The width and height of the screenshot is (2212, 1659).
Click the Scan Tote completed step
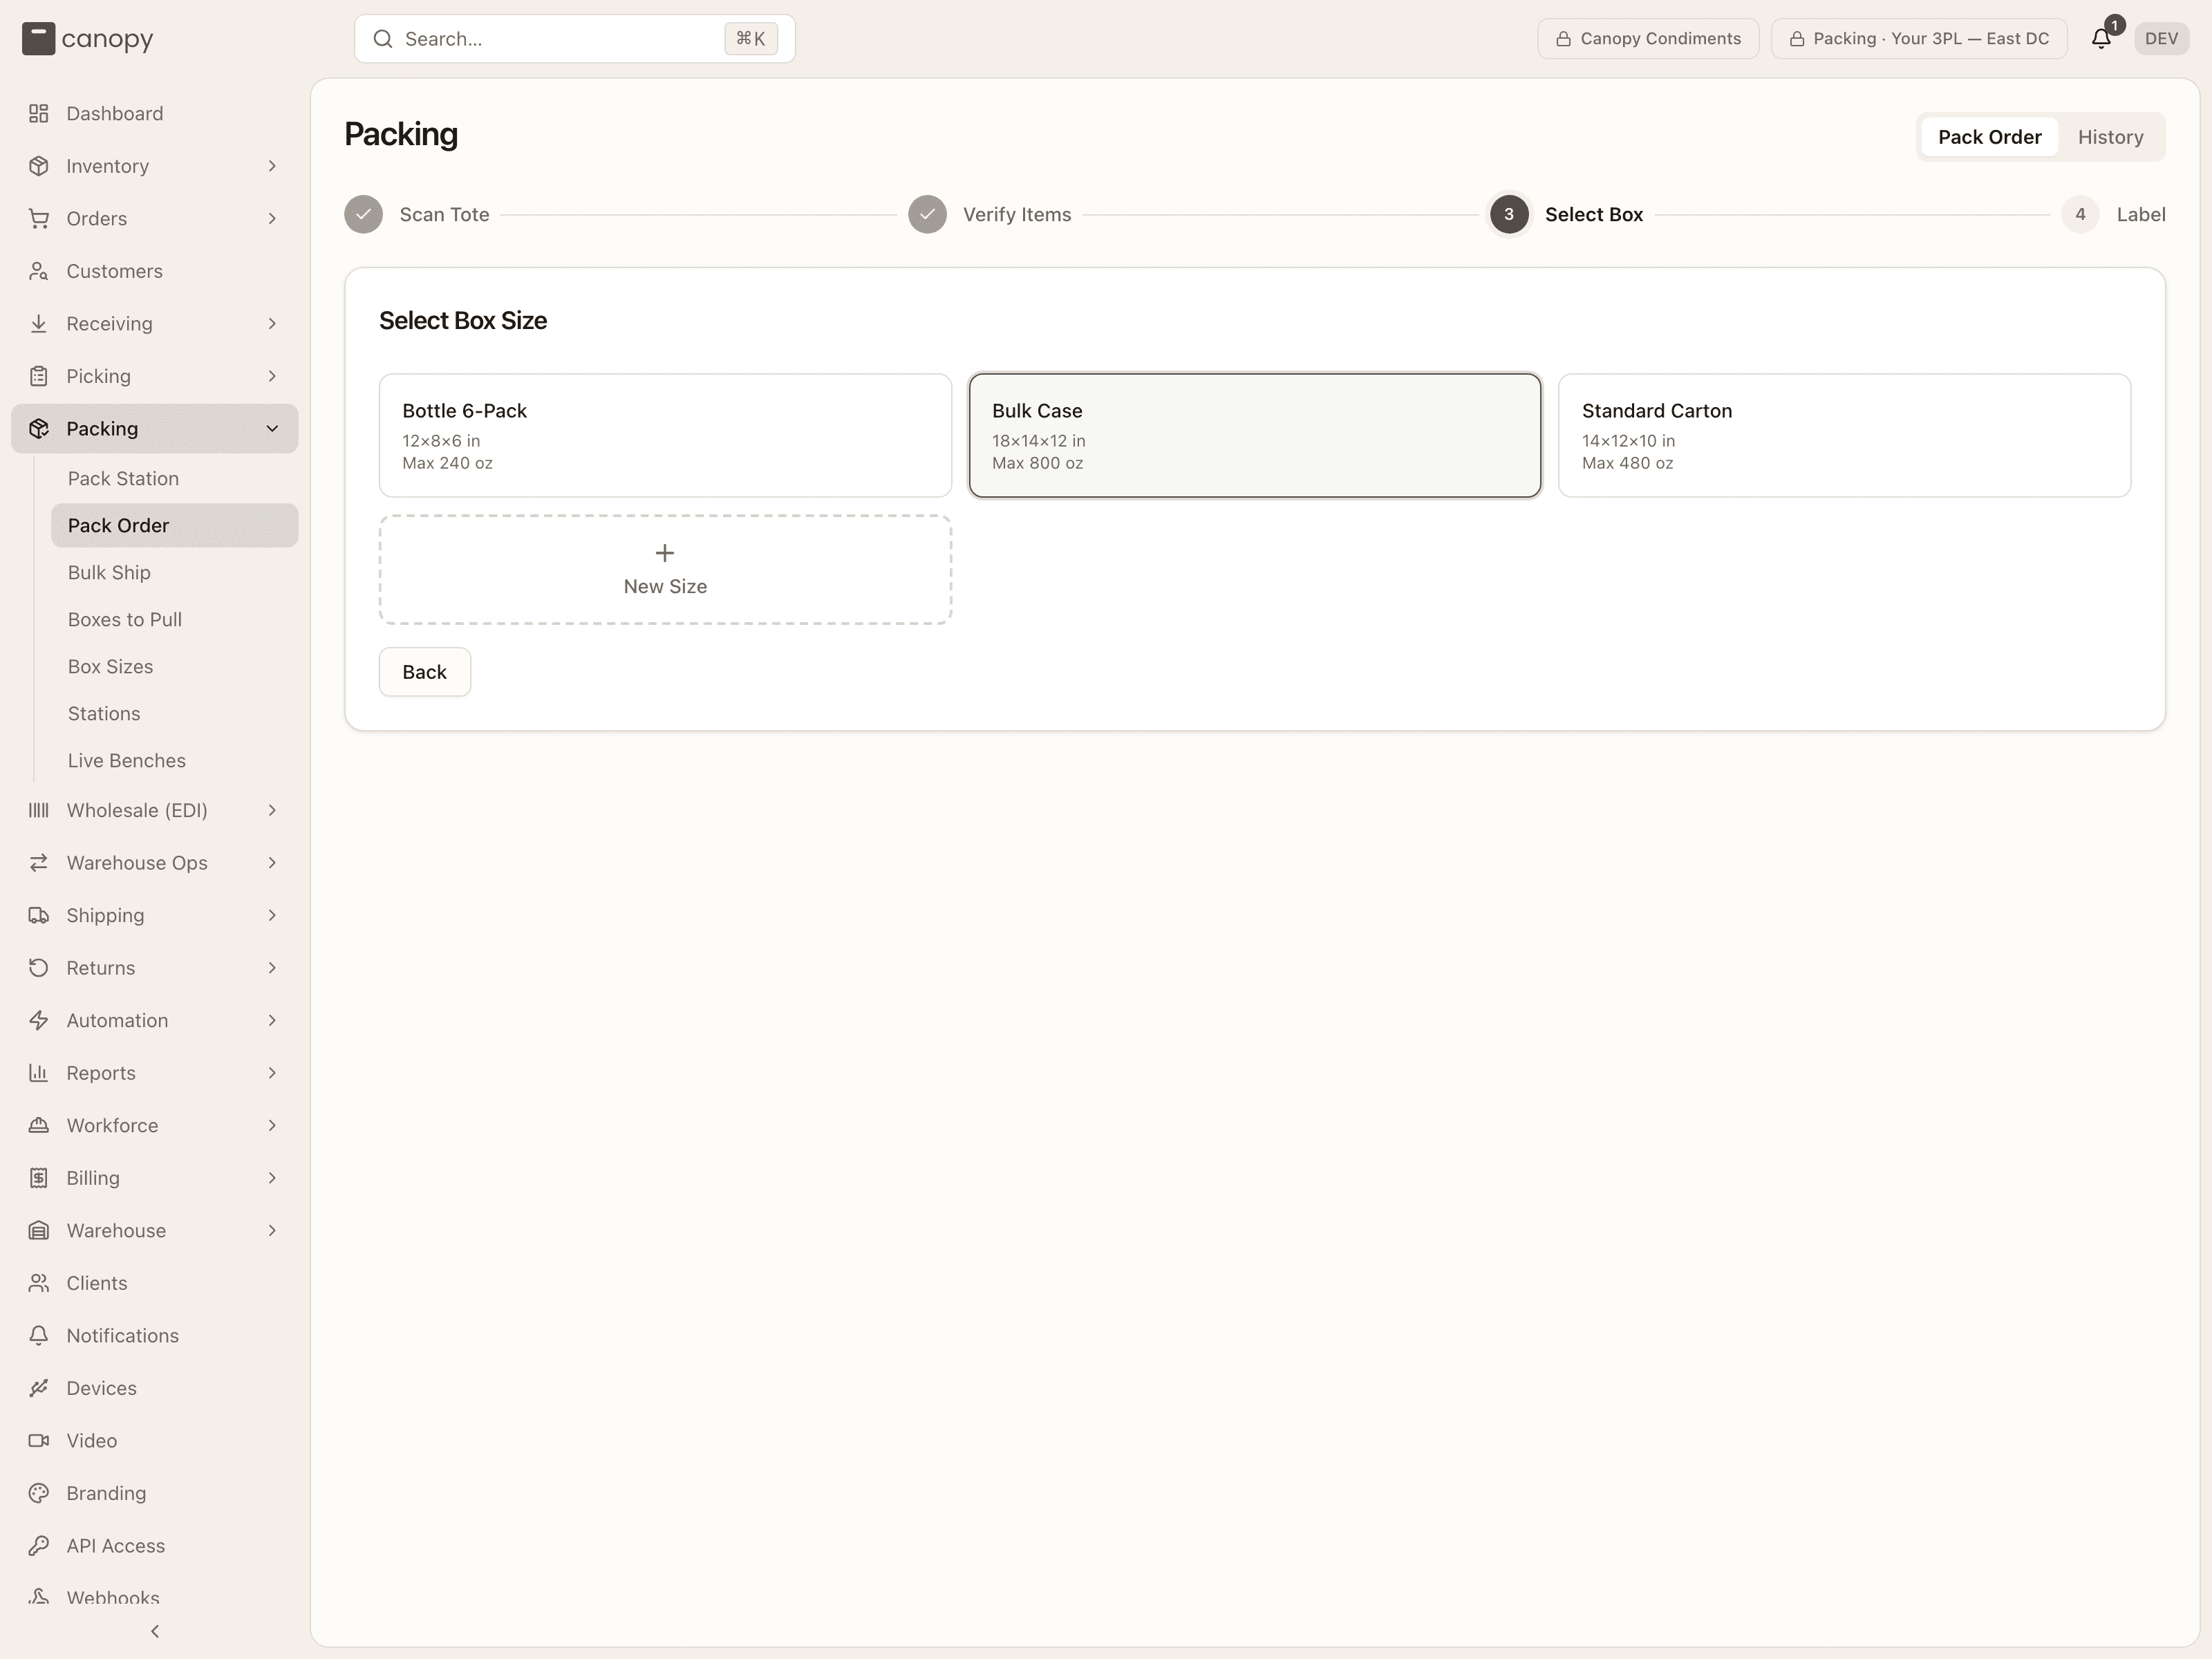point(417,214)
